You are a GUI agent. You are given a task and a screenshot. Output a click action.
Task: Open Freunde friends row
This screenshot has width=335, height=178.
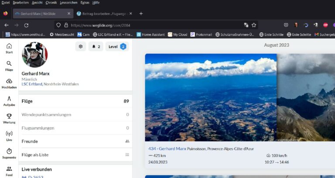coord(75,141)
